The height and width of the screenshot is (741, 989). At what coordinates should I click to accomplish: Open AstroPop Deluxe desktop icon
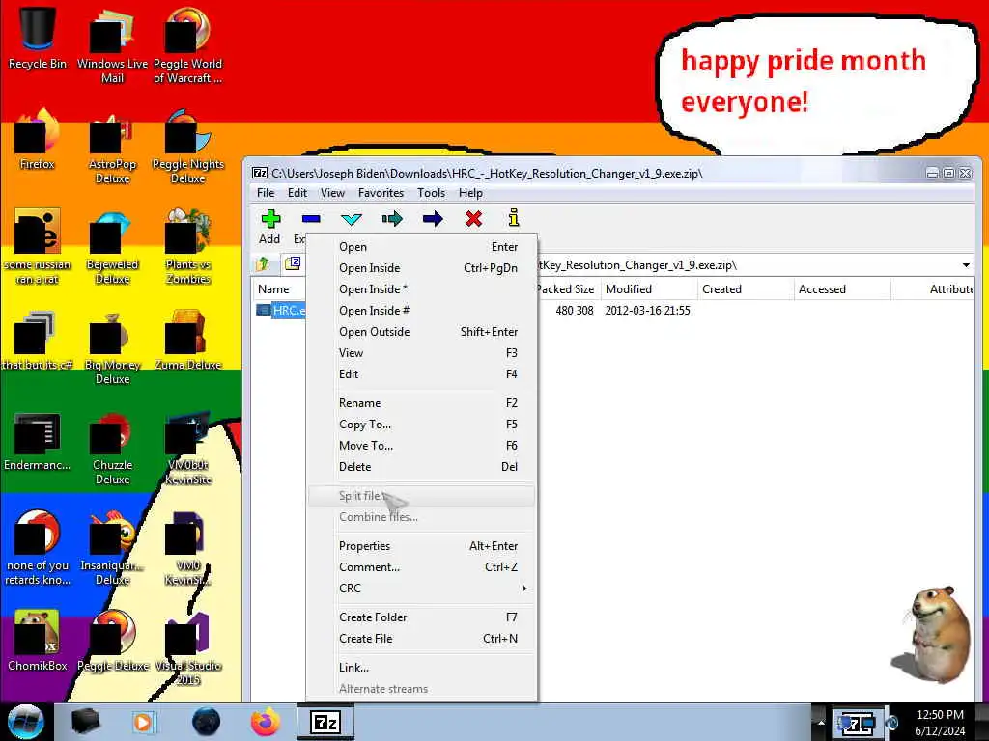point(112,147)
